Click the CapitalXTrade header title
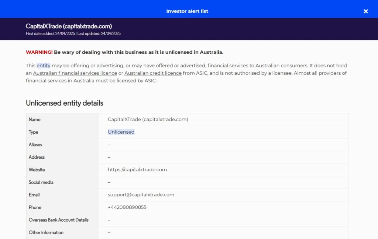Screen dimensions: 378x239 click(69, 26)
